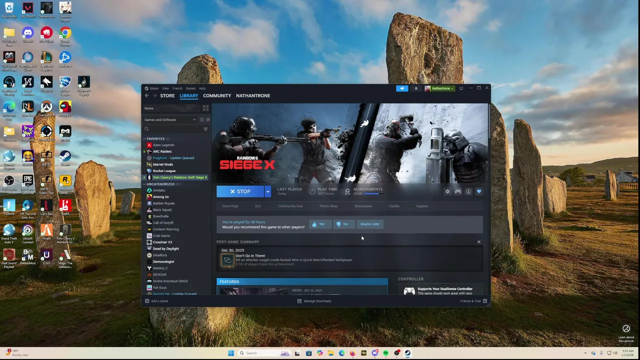Click Steam icon in the taskbar
This screenshot has height=360, width=640.
(408, 353)
